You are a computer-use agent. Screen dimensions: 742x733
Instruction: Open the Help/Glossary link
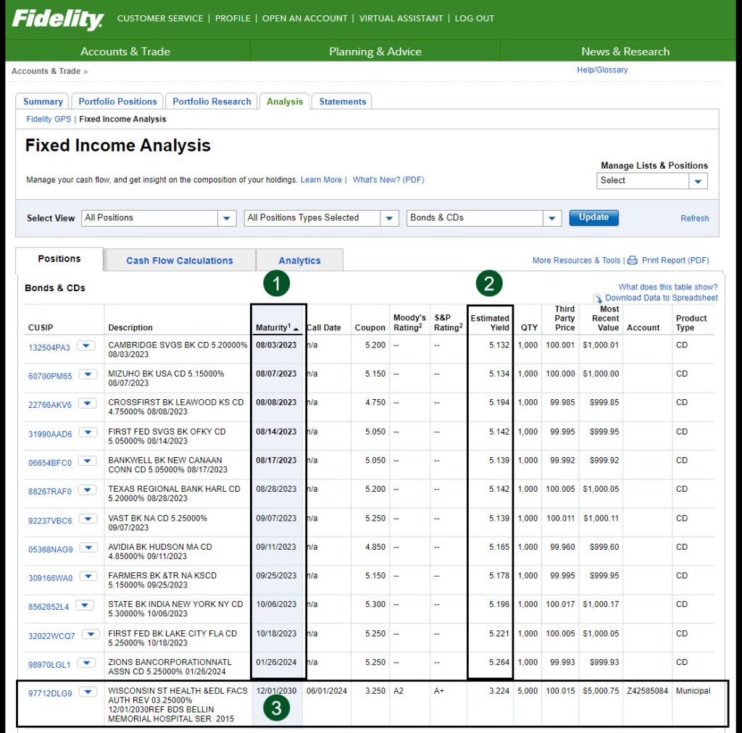602,70
